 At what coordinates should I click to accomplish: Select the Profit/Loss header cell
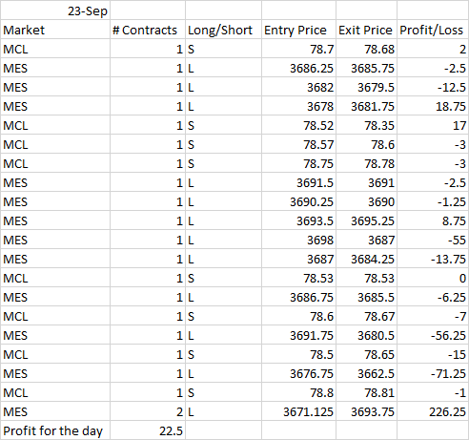pos(433,30)
